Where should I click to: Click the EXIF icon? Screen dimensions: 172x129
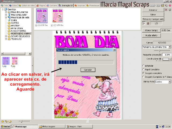pyautogui.click(x=158, y=5)
